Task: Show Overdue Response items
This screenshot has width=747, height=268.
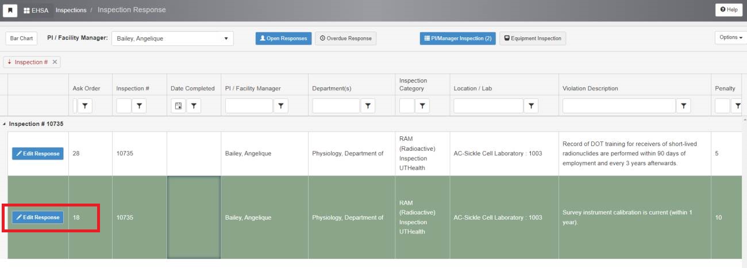Action: pos(345,39)
